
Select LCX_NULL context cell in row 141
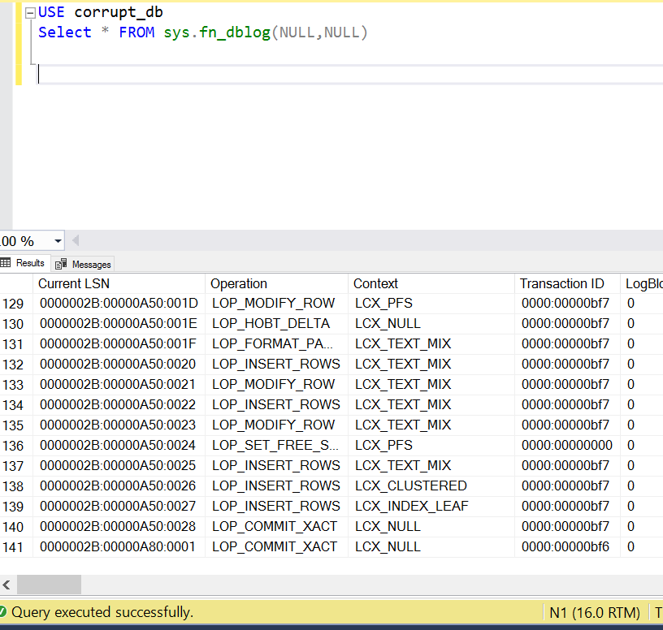[431, 546]
